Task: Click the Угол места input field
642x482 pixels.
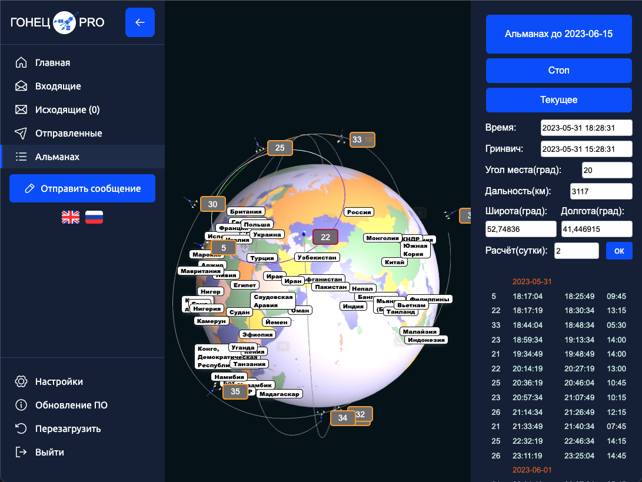Action: (606, 170)
